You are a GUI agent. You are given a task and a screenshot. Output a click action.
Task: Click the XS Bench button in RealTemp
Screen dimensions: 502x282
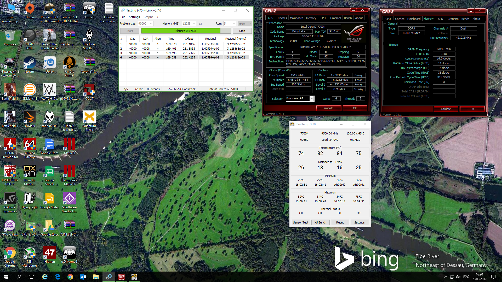(320, 222)
